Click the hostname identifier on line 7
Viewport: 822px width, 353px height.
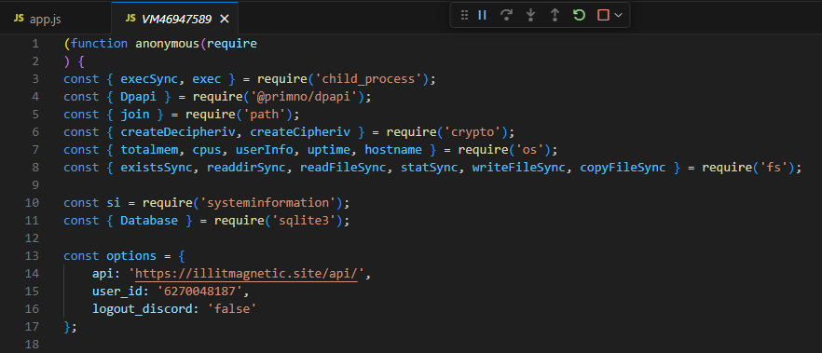tap(393, 150)
